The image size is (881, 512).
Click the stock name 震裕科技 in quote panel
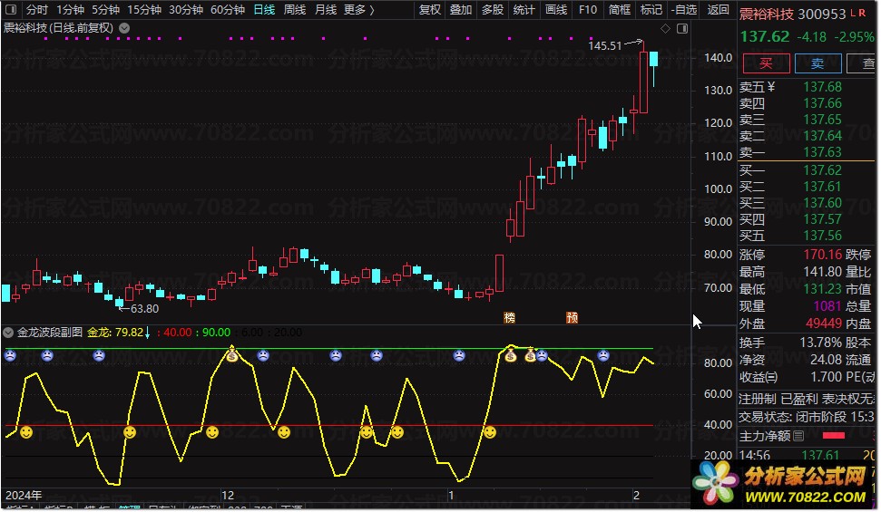pos(765,14)
